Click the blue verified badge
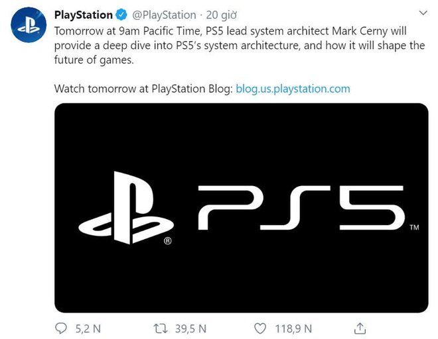The width and height of the screenshot is (438, 339). click(x=121, y=15)
